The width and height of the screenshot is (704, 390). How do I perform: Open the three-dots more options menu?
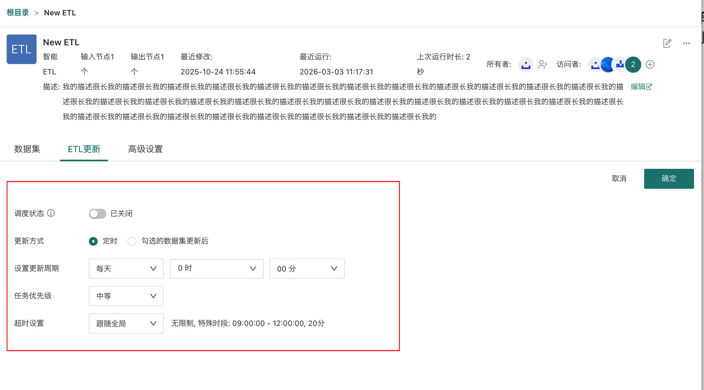pyautogui.click(x=686, y=43)
